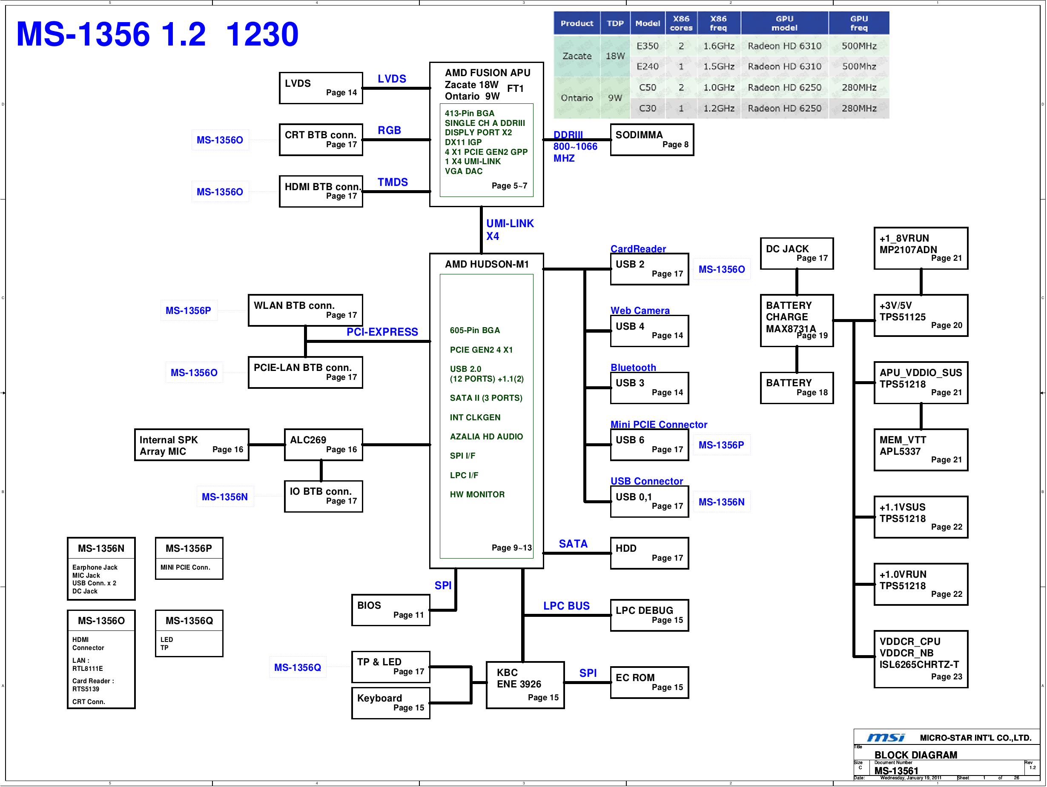Click the MSI logo in title block
The image size is (1047, 787).
886,737
